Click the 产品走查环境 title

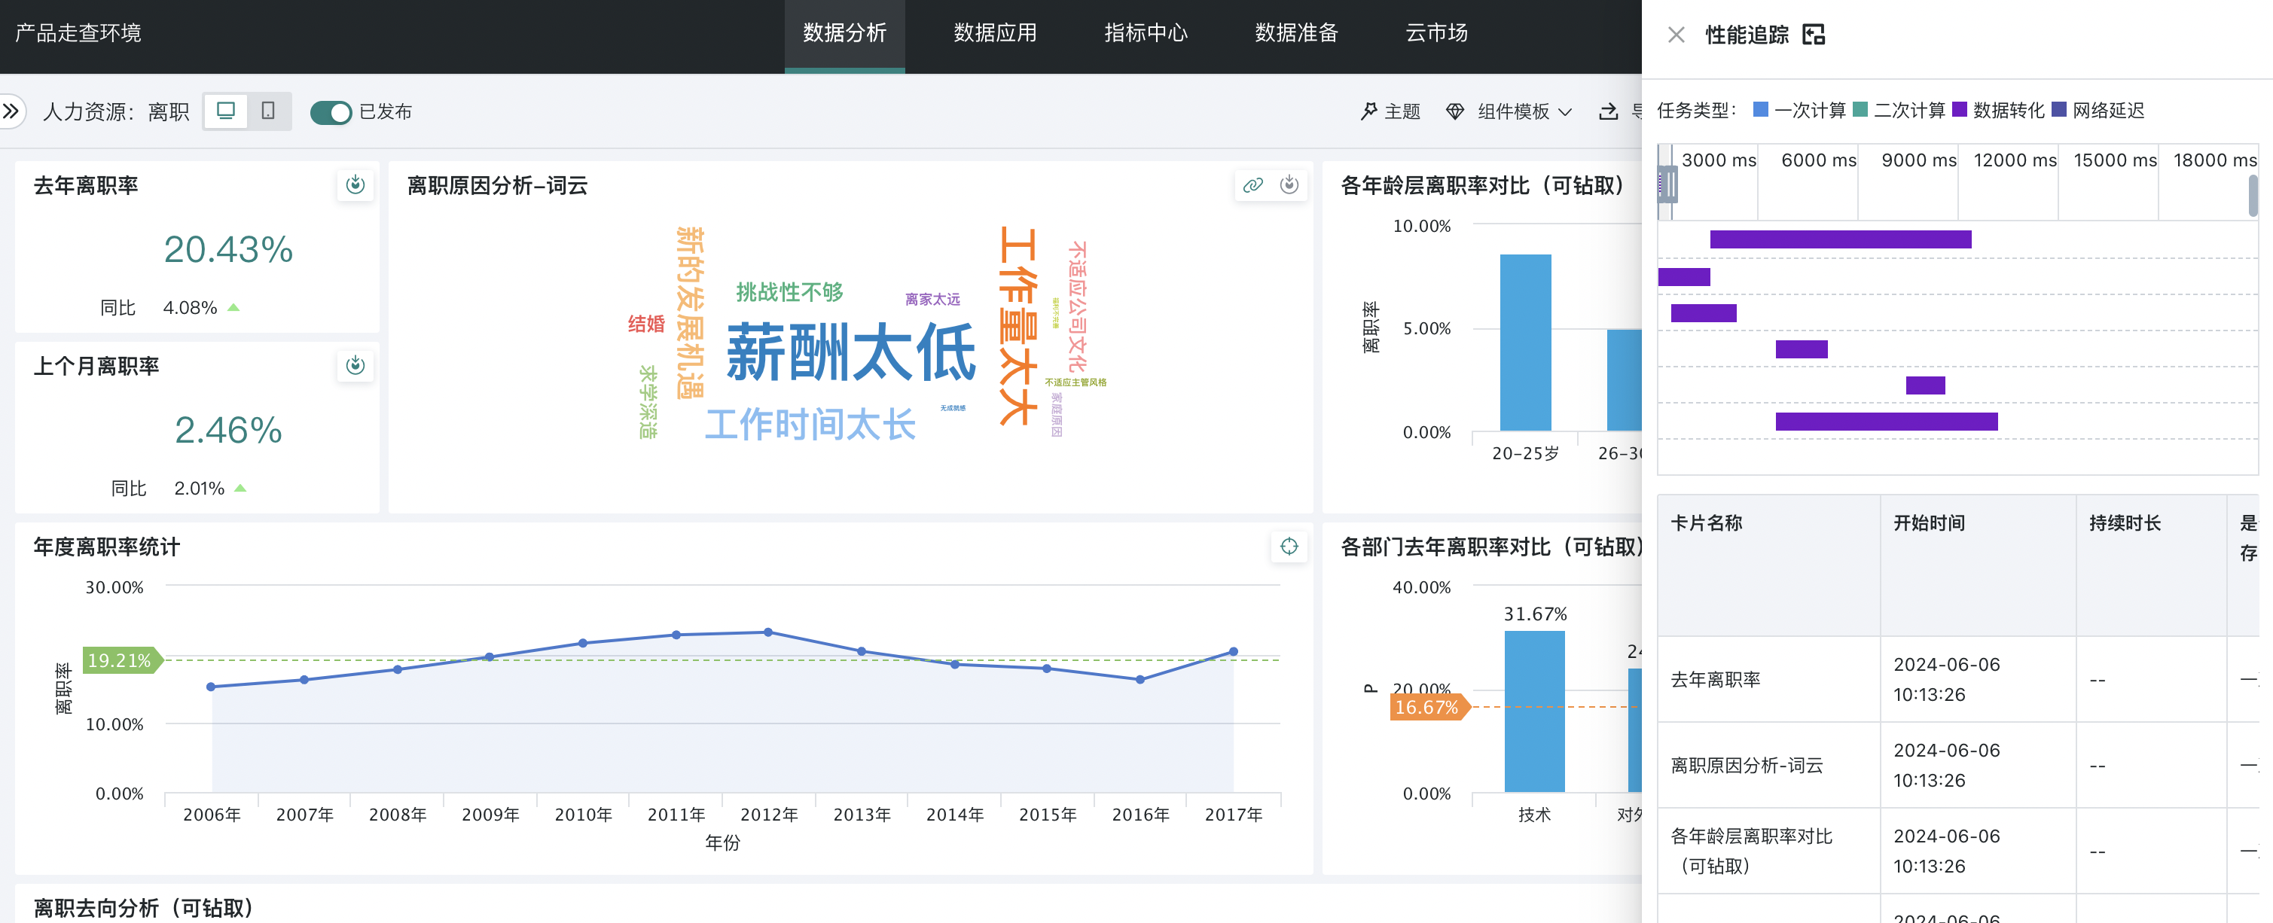tap(78, 34)
